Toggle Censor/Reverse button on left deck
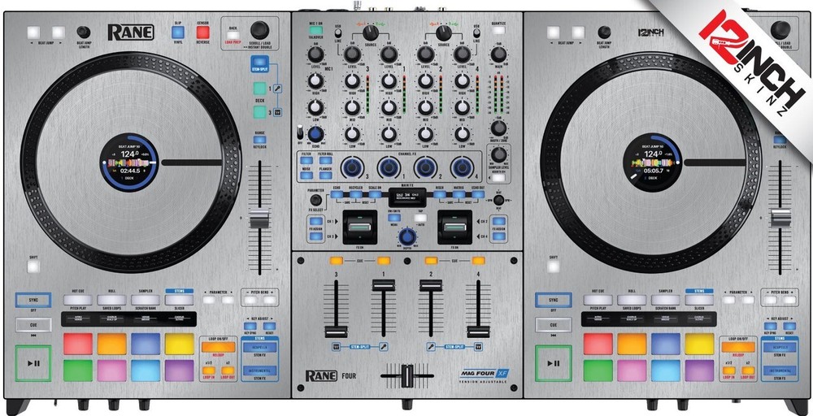Viewport: 813px width, 416px height. [x=202, y=32]
